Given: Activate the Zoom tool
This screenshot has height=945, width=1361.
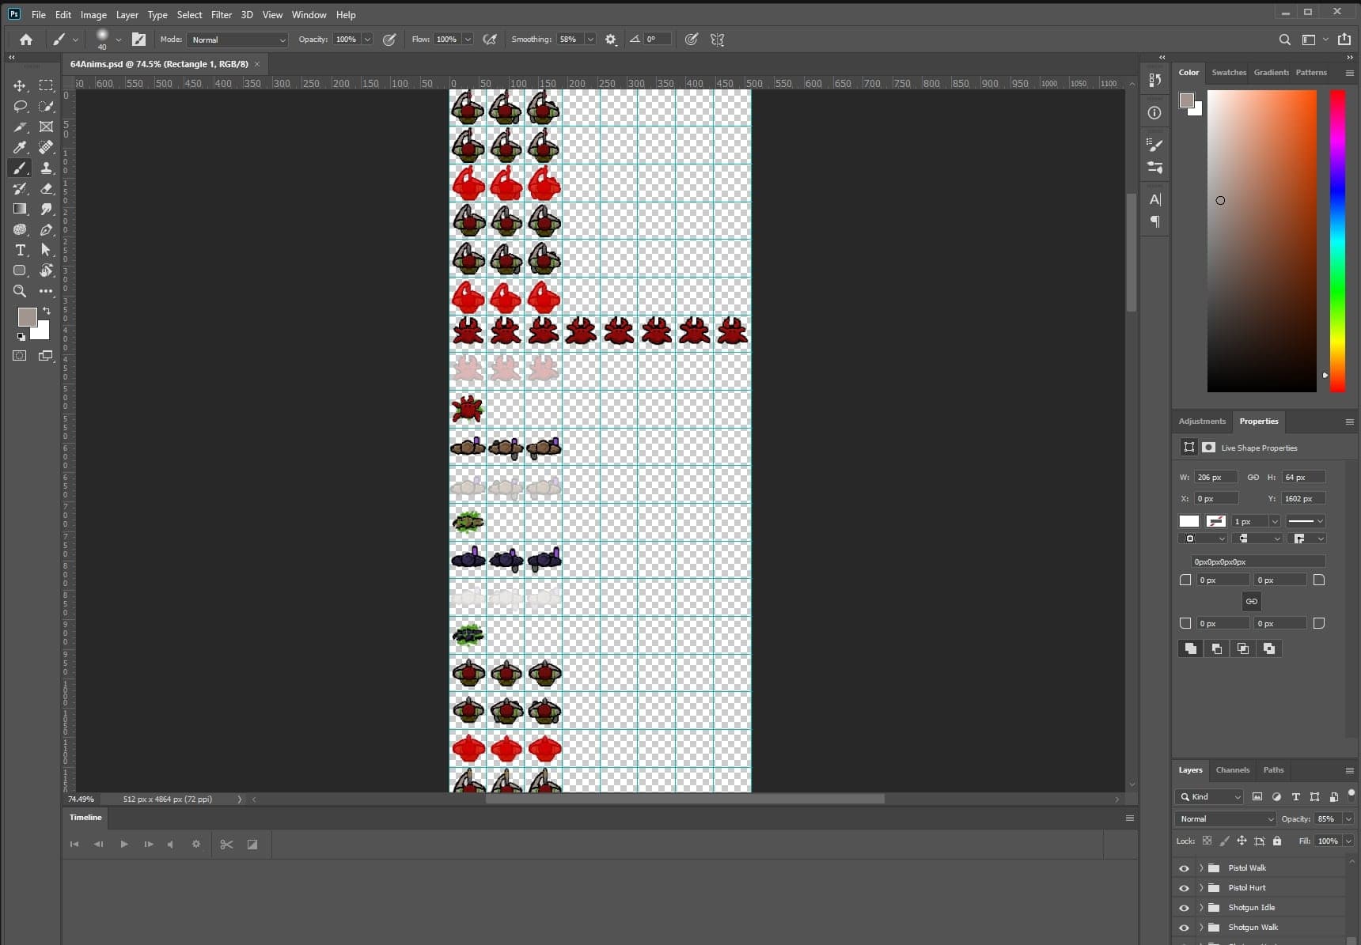Looking at the screenshot, I should [x=20, y=291].
